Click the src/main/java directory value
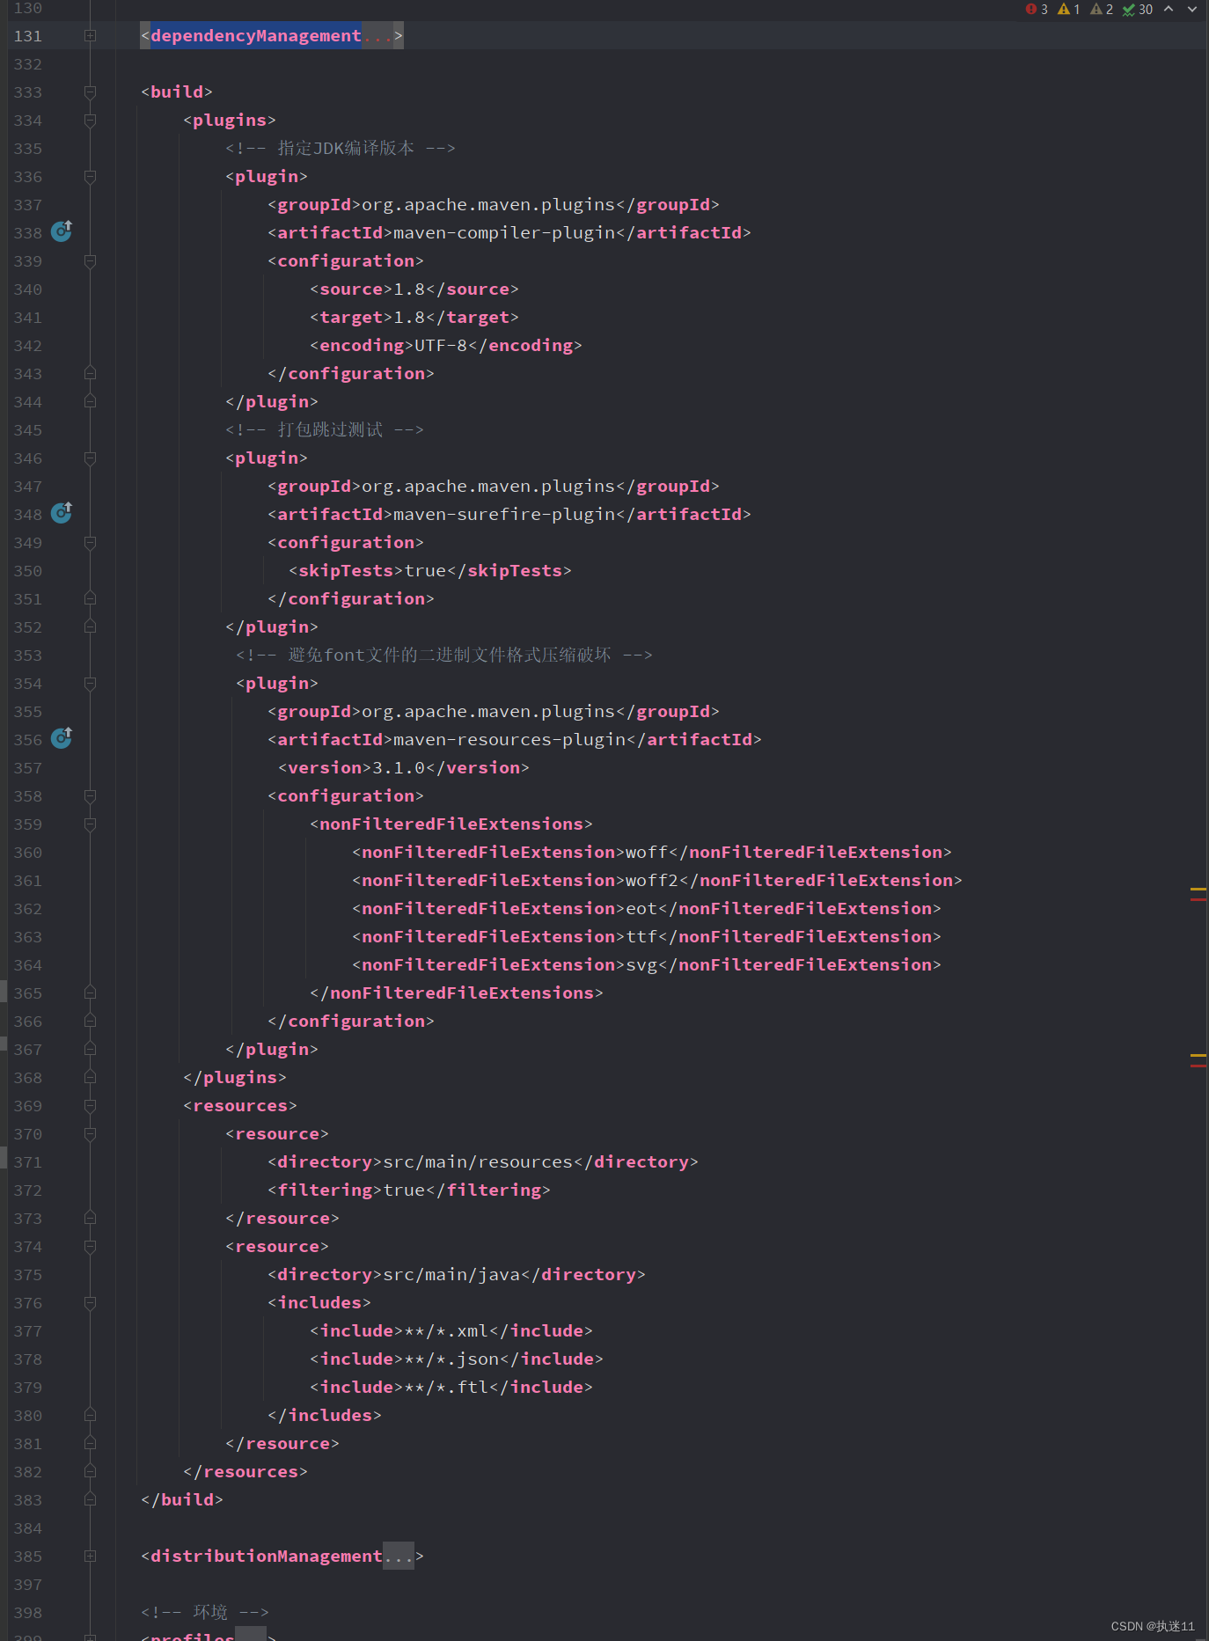1209x1641 pixels. pos(451,1275)
